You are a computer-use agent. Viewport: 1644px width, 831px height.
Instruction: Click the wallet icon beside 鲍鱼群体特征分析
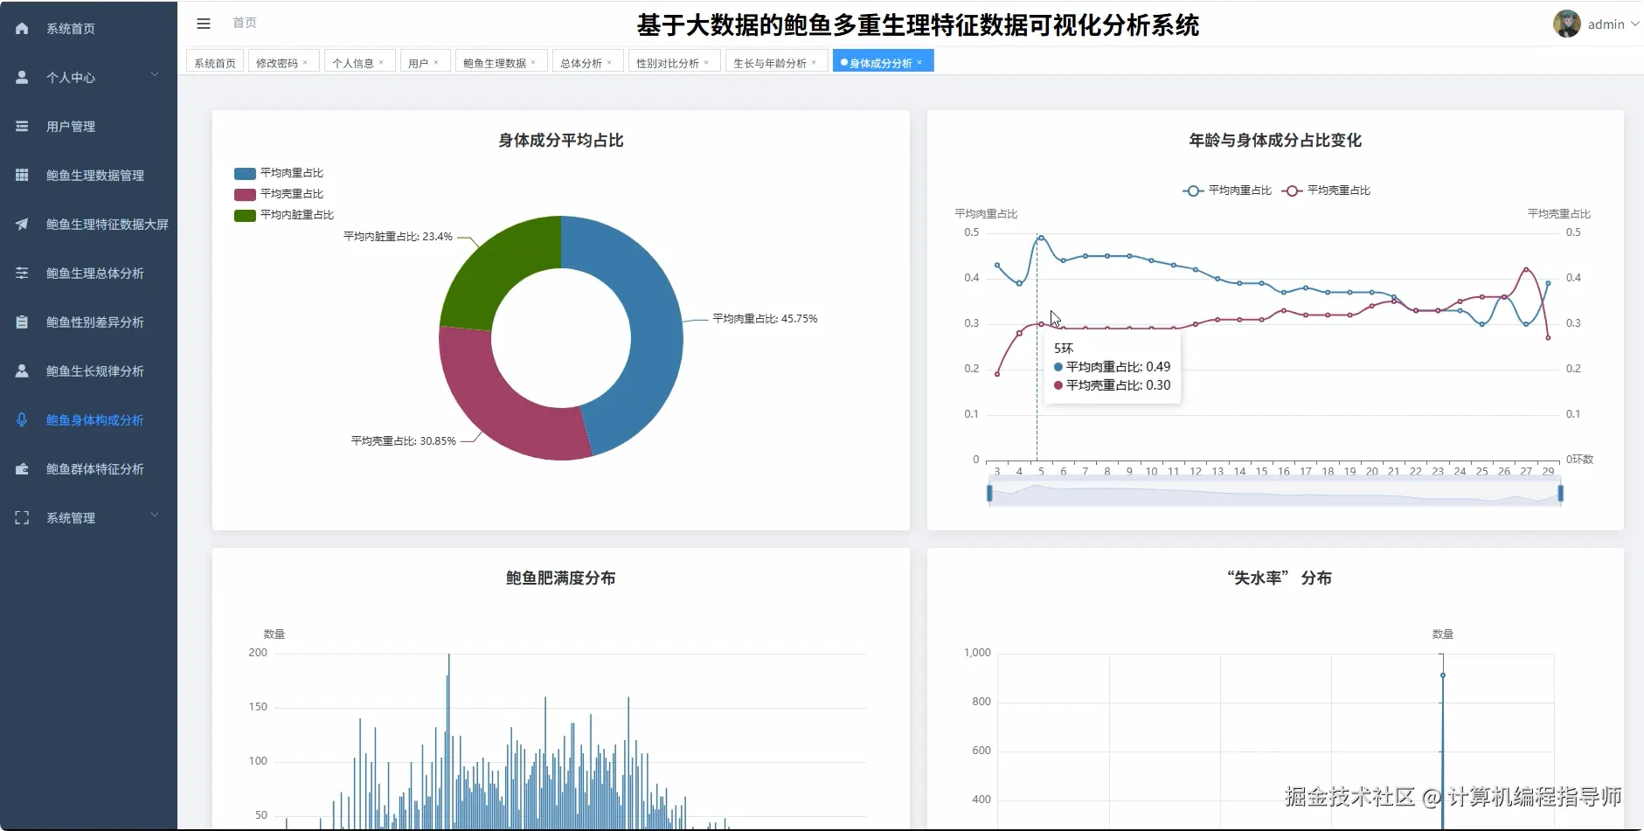(x=22, y=469)
